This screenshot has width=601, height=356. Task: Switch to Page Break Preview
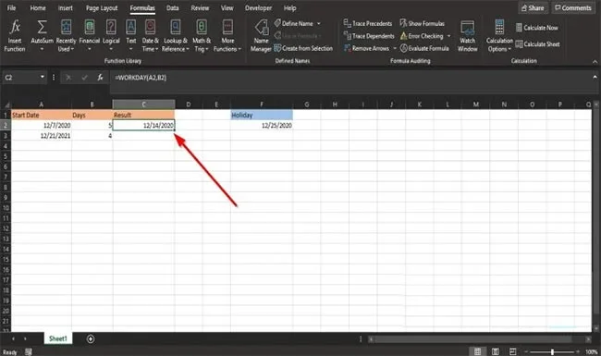513,351
